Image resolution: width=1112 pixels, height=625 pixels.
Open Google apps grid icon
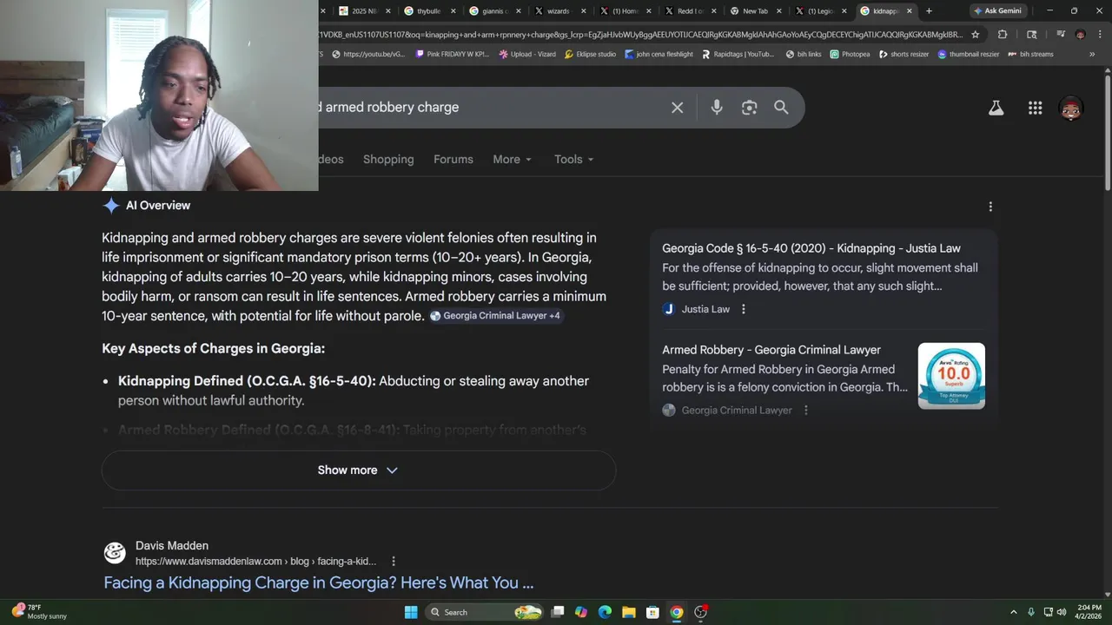pos(1035,109)
